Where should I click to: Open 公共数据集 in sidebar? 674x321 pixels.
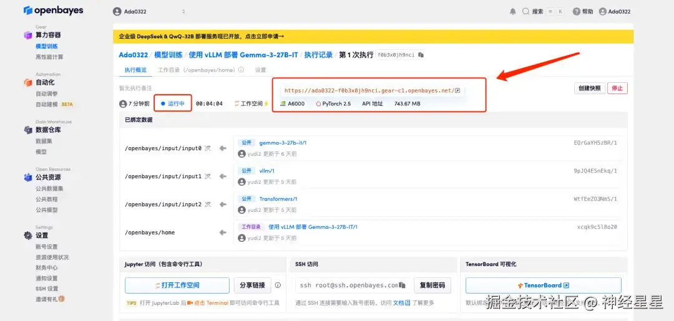[x=49, y=188]
